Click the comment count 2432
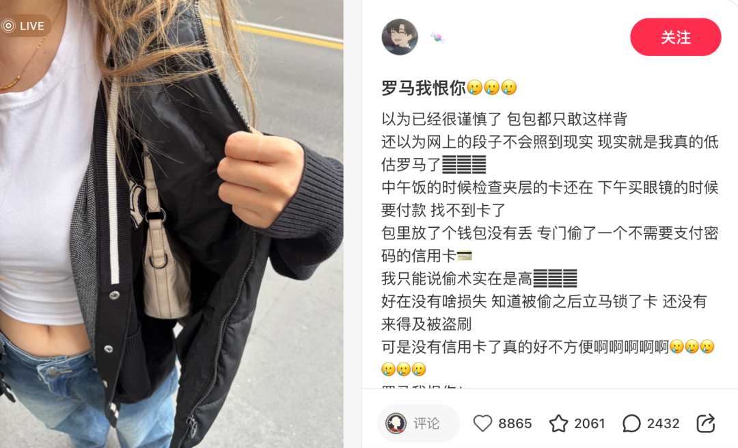 (663, 423)
